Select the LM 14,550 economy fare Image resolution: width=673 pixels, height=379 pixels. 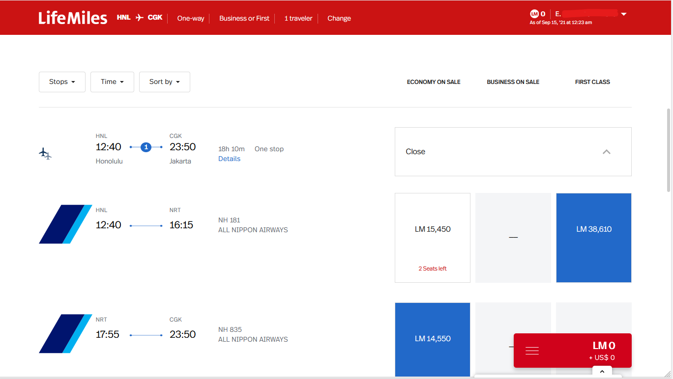click(x=433, y=339)
